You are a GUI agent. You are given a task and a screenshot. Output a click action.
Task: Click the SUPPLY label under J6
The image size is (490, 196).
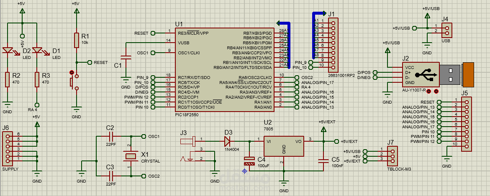10,169
